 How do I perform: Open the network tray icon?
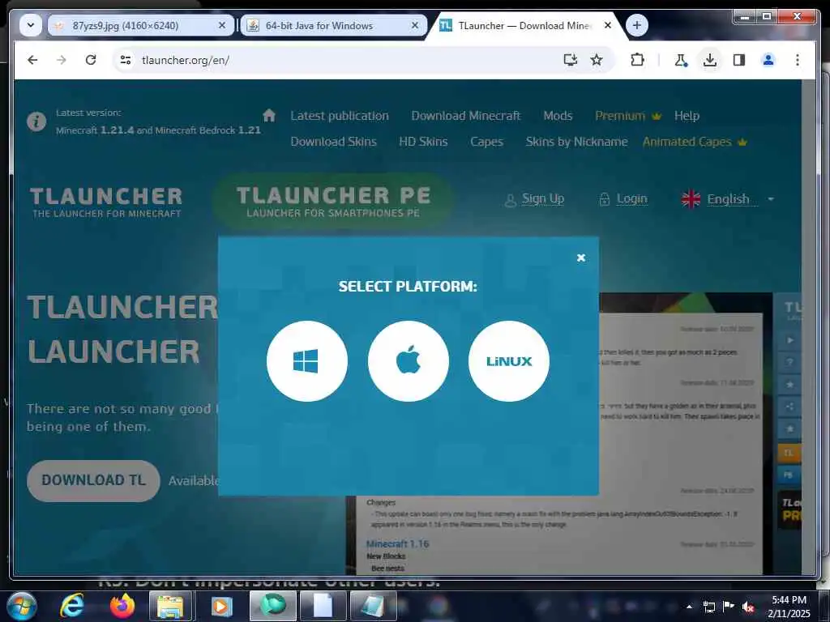708,607
